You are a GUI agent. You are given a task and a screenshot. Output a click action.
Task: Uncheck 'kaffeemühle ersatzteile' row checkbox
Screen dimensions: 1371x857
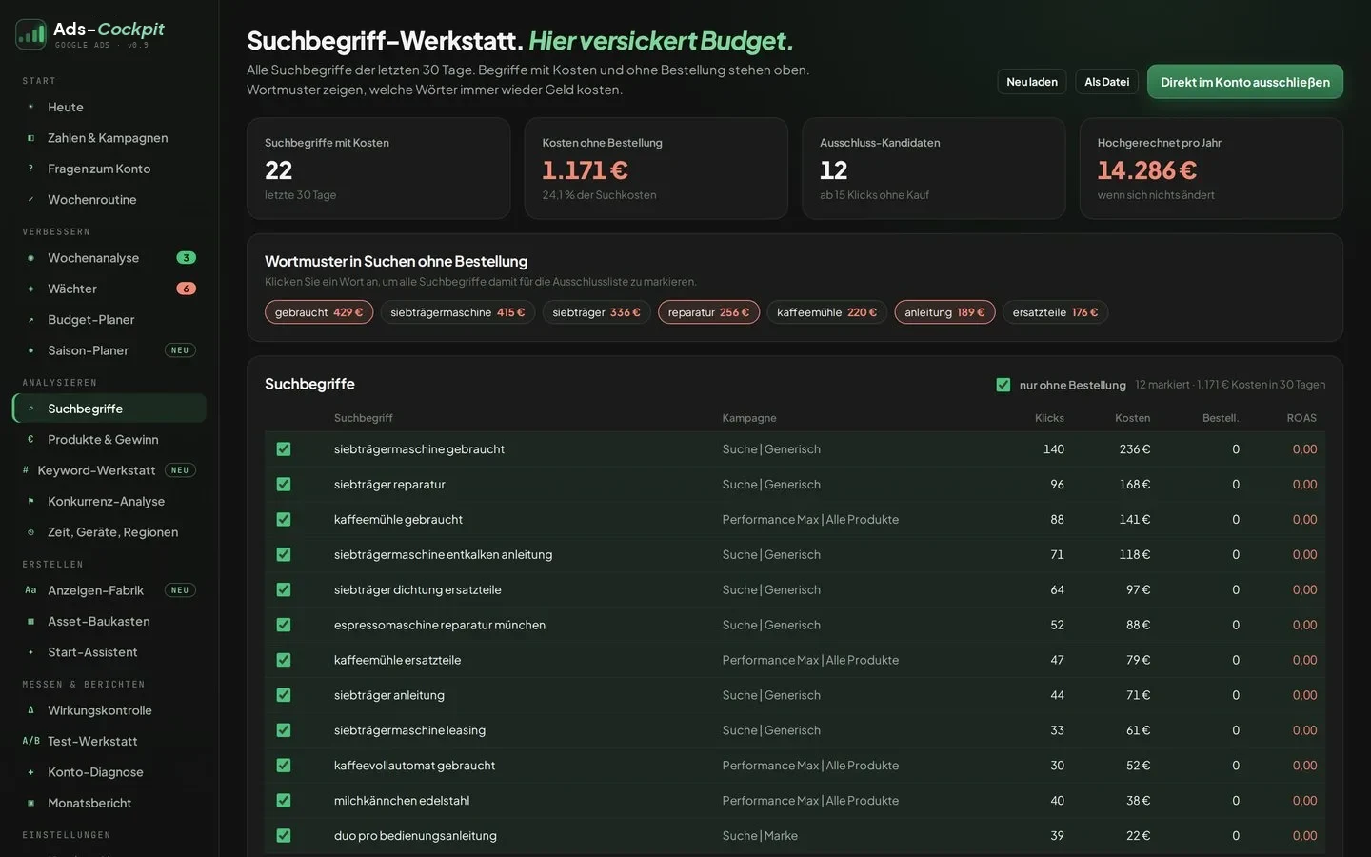click(x=284, y=660)
